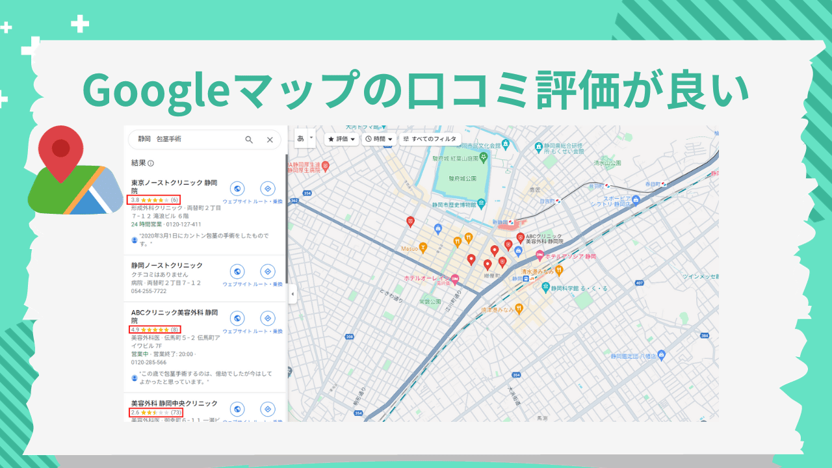This screenshot has height=468, width=832.
Task: Click the 駿府城公園 park label
Action: (463, 177)
